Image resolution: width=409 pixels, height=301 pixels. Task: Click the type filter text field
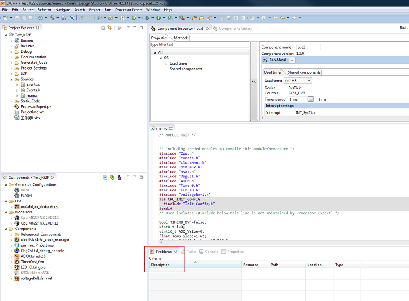(199, 45)
